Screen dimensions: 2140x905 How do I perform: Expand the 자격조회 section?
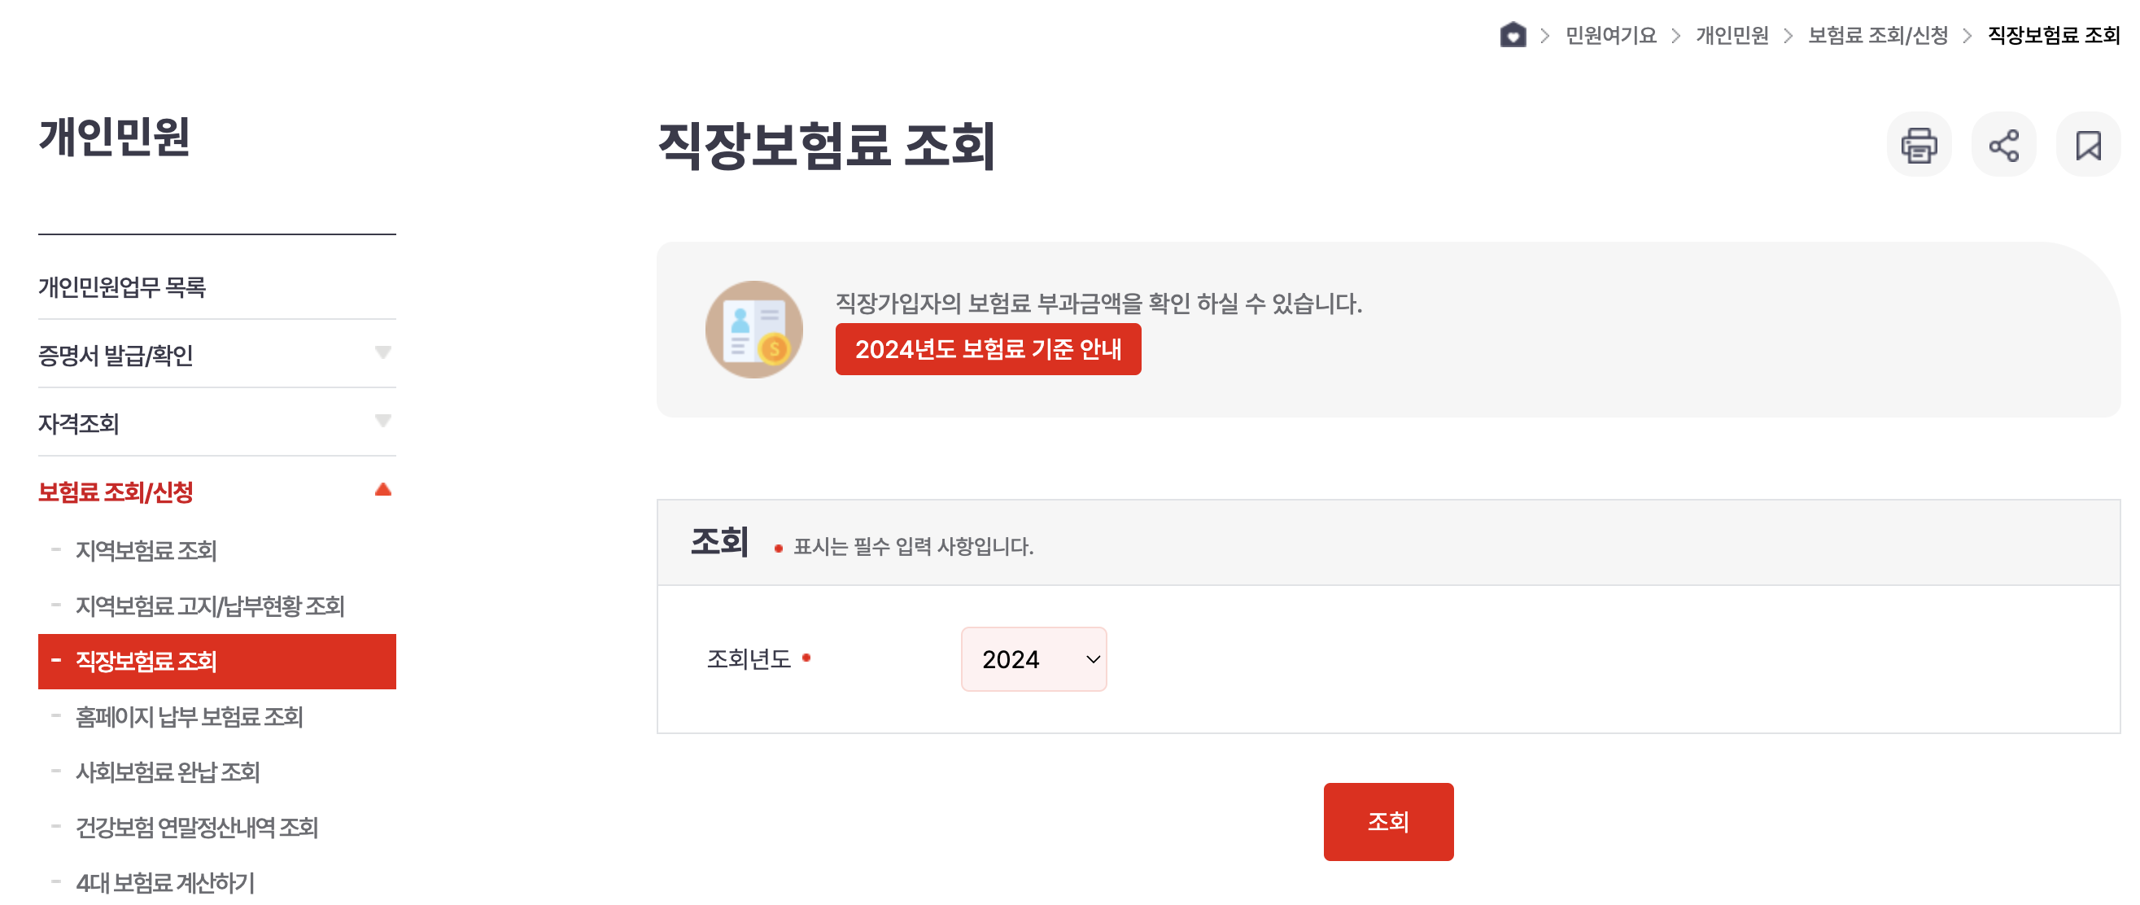tap(383, 423)
